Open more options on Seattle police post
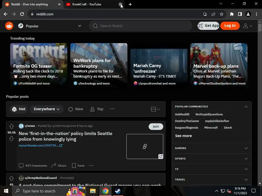The height and width of the screenshot is (196, 262). point(91,165)
